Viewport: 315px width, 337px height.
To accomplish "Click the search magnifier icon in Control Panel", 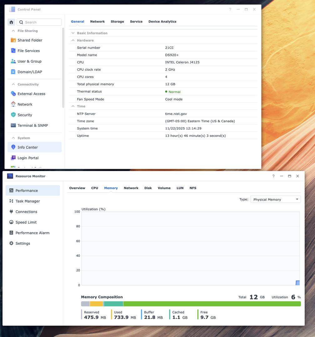I will 21,22.
